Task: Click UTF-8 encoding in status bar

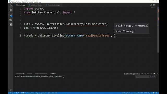Action: [x=141, y=93]
